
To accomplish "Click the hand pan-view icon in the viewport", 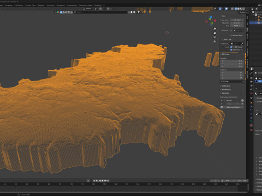I will click(x=215, y=33).
